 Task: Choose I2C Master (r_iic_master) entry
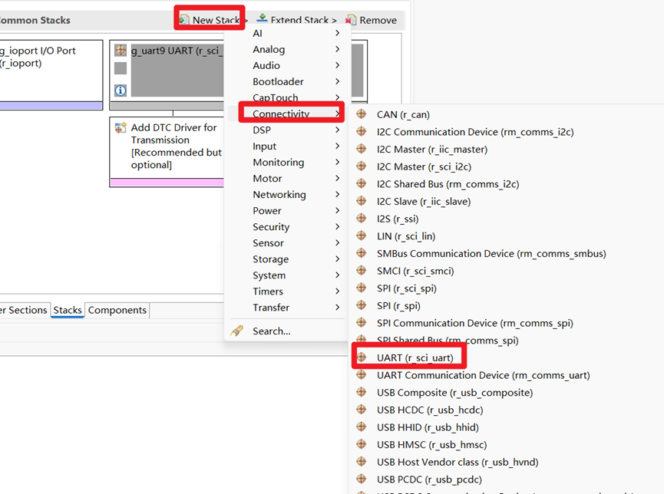pos(432,150)
